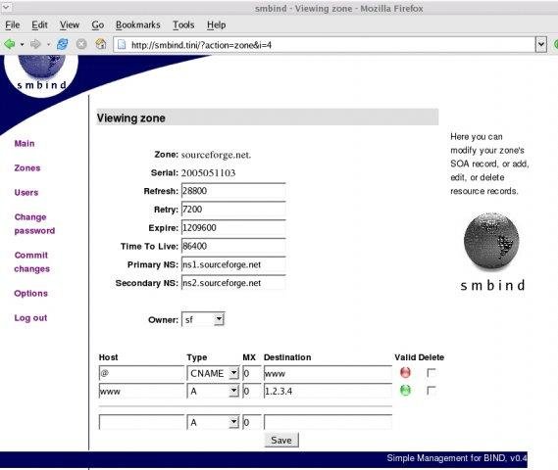Open the View menu
Image resolution: width=558 pixels, height=470 pixels.
(x=70, y=24)
